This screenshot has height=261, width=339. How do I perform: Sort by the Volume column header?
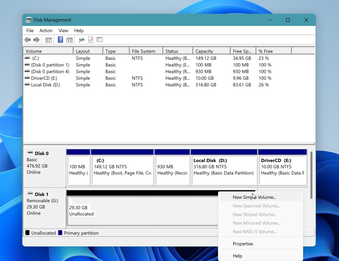pos(48,51)
